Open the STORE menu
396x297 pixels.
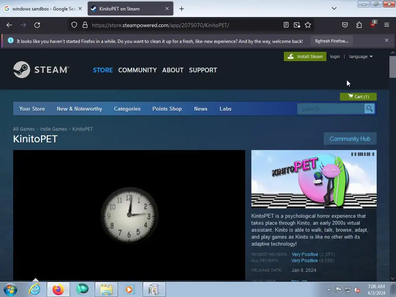point(102,70)
